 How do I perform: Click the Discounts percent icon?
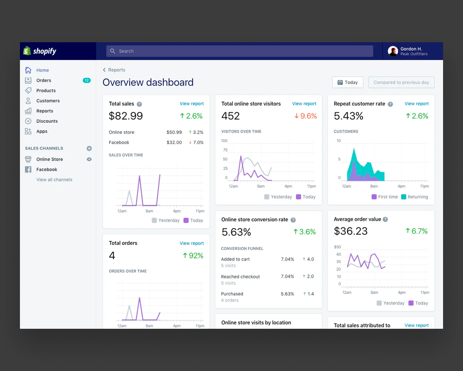(x=28, y=121)
